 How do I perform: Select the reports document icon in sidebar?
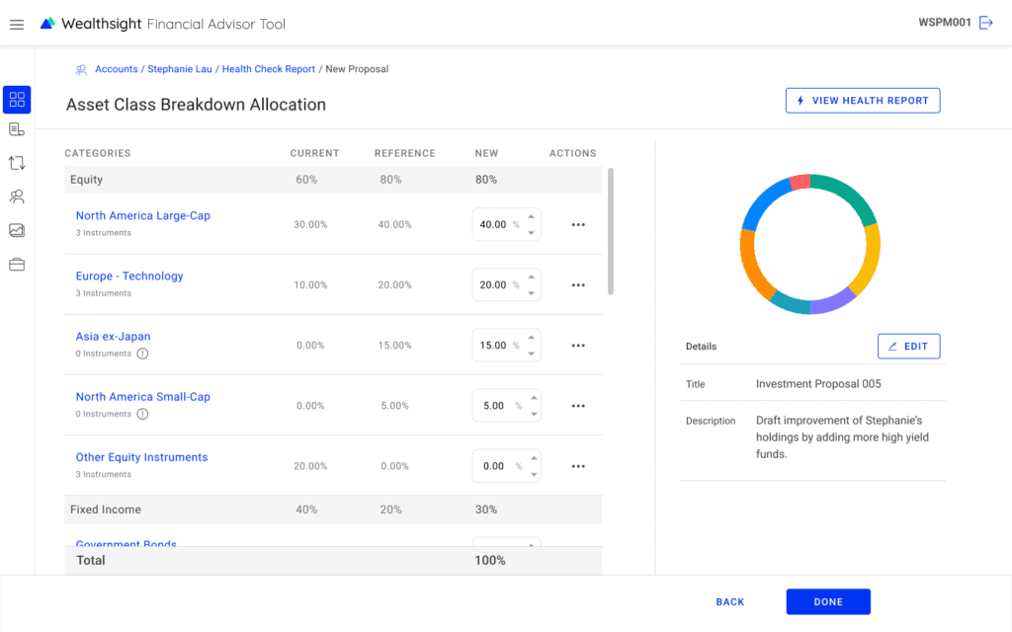point(16,128)
